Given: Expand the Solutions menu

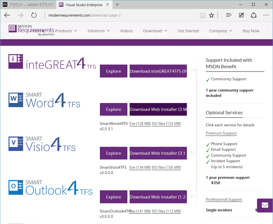Looking at the screenshot, I should point(98,31).
